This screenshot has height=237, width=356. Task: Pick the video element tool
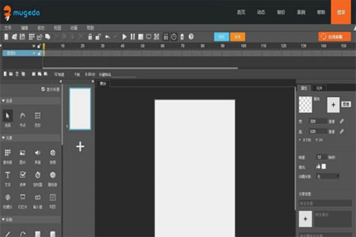click(x=53, y=153)
